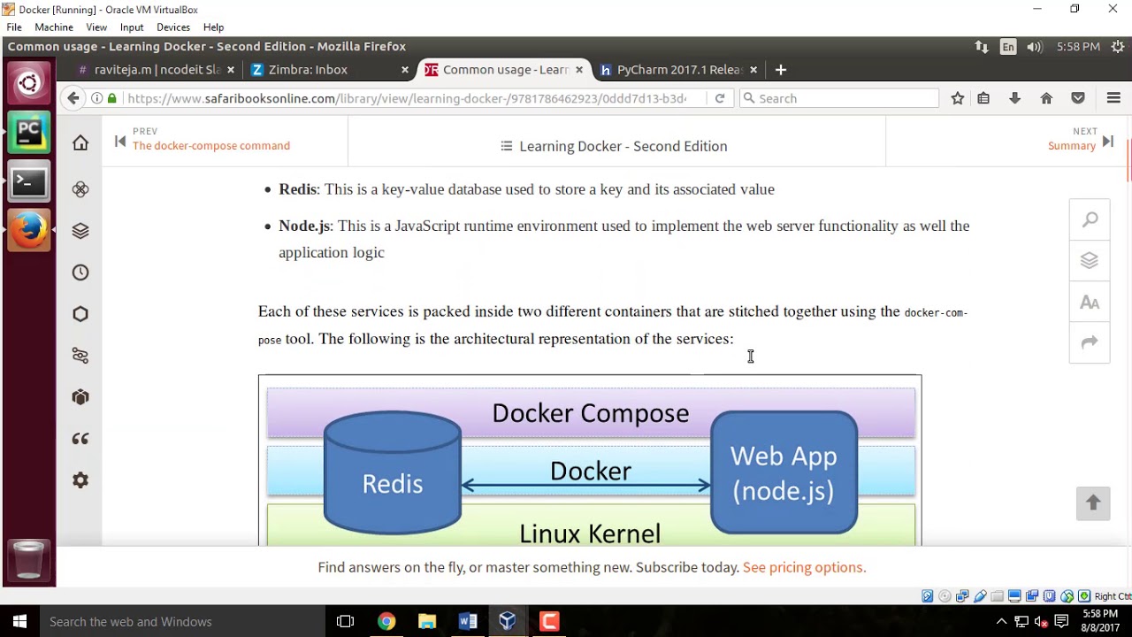
Task: Open VirtualBox Help menu
Action: [x=213, y=27]
